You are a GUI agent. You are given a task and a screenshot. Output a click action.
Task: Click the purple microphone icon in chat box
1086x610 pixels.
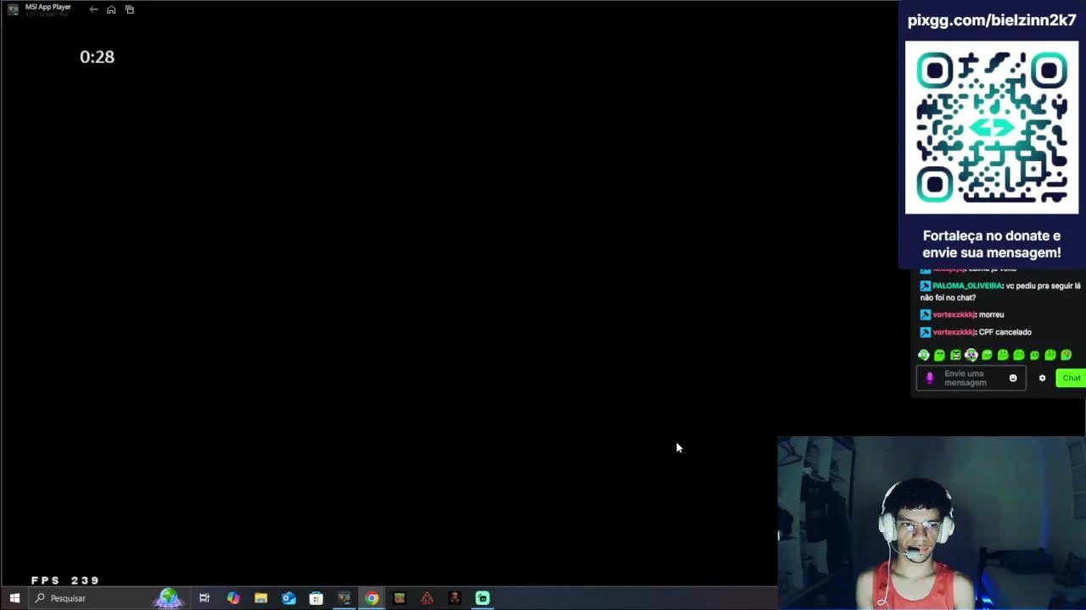point(930,379)
